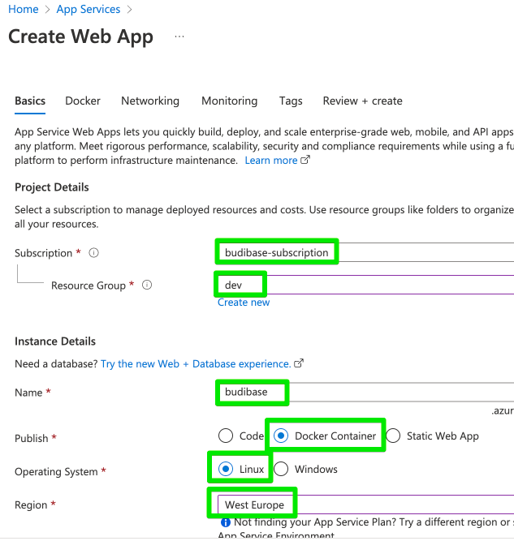The image size is (514, 541).
Task: Open the Monitoring tab
Action: pos(229,101)
